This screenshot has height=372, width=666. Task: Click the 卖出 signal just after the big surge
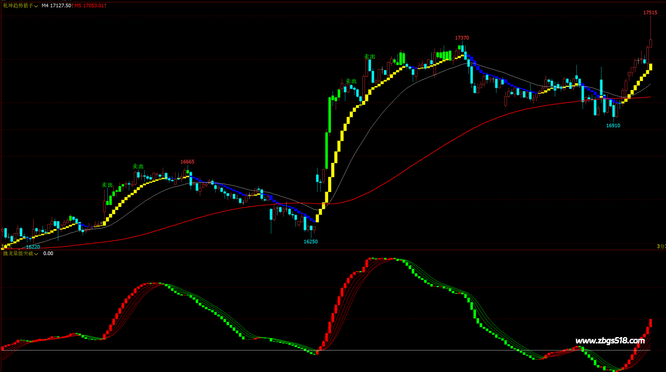(x=351, y=81)
